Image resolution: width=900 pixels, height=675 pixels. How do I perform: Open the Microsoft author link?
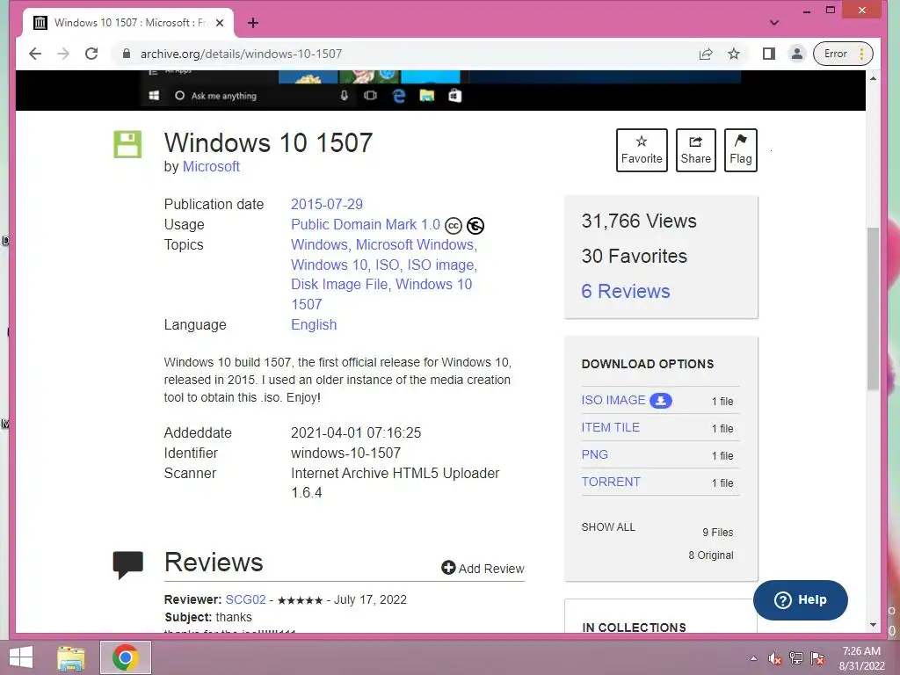(211, 166)
